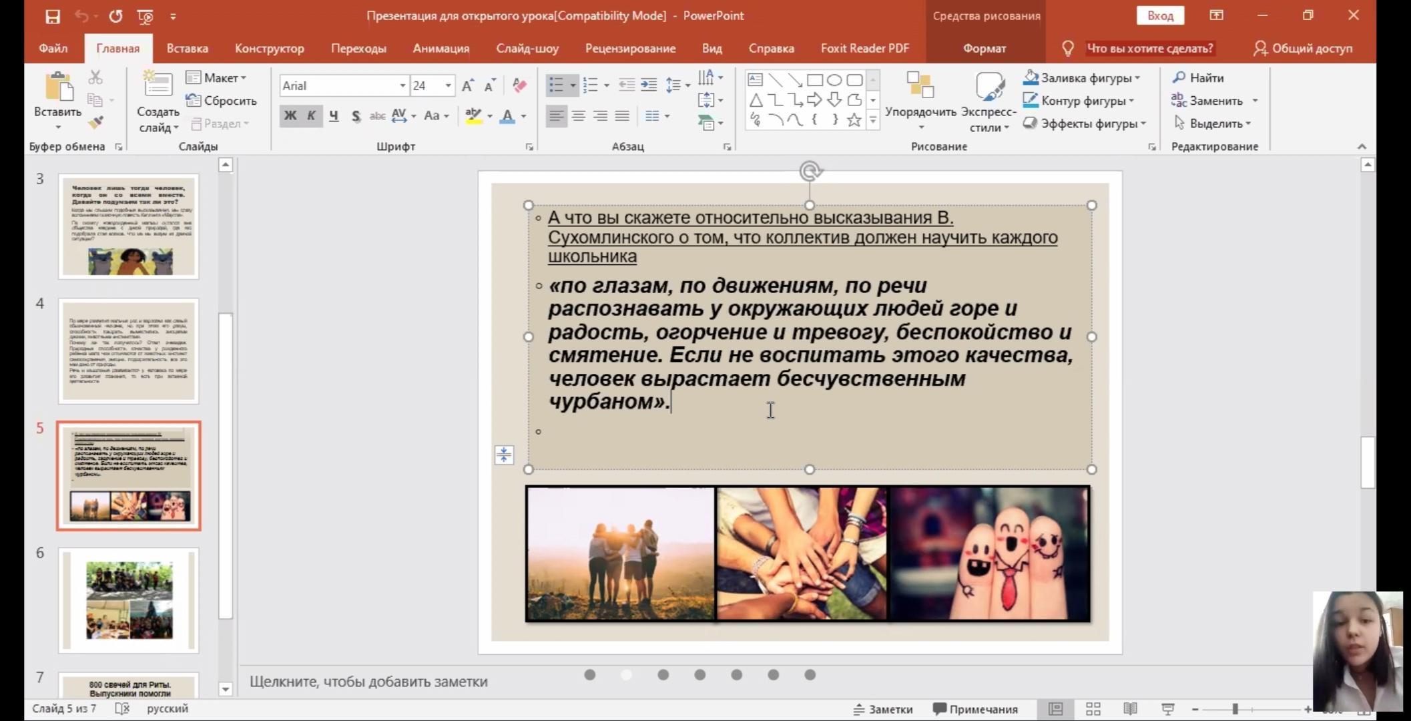
Task: Open the Вставка ribbon tab
Action: (x=187, y=48)
